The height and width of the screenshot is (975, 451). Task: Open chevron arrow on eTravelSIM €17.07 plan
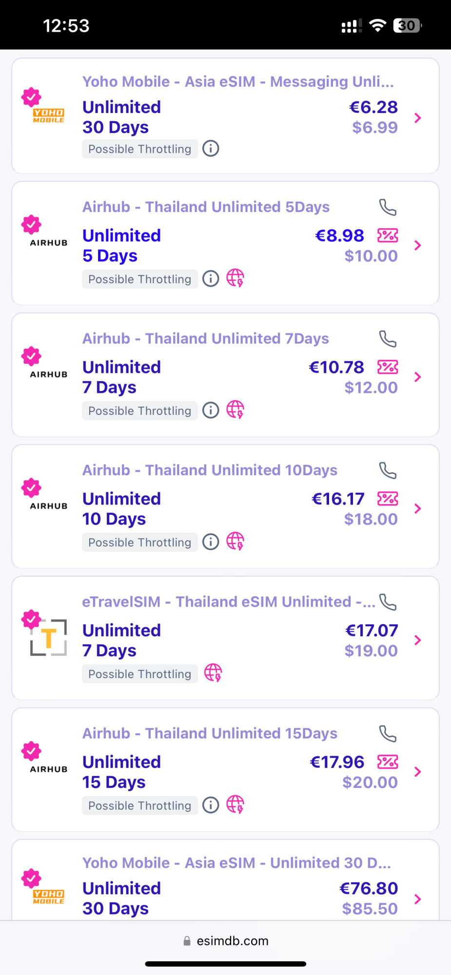[x=417, y=640]
